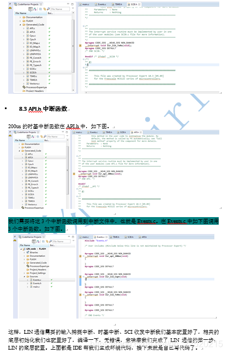
Task: Click Isr_lin_TxRx marker icon in Events.c screenshot gutter
Action: [80, 295]
